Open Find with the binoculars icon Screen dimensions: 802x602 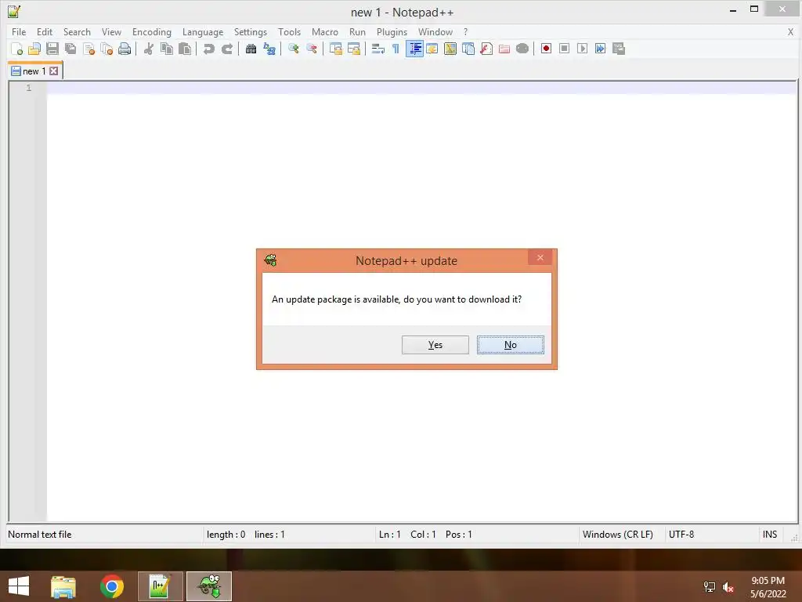(251, 49)
